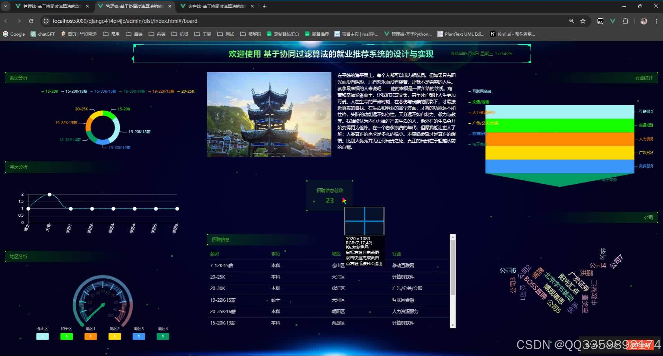This screenshot has width=663, height=356.
Task: Open the Google bookmark
Action: 14,34
